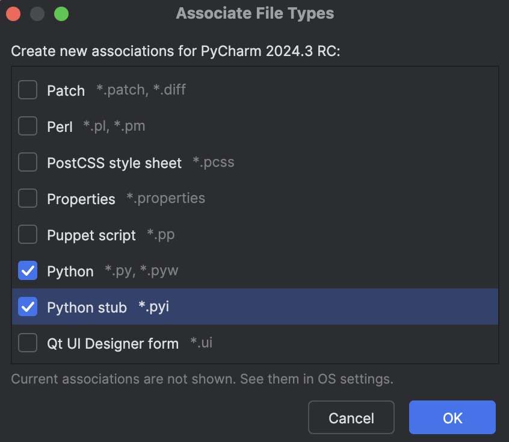Check the Properties file type box
This screenshot has height=442, width=509.
click(27, 198)
